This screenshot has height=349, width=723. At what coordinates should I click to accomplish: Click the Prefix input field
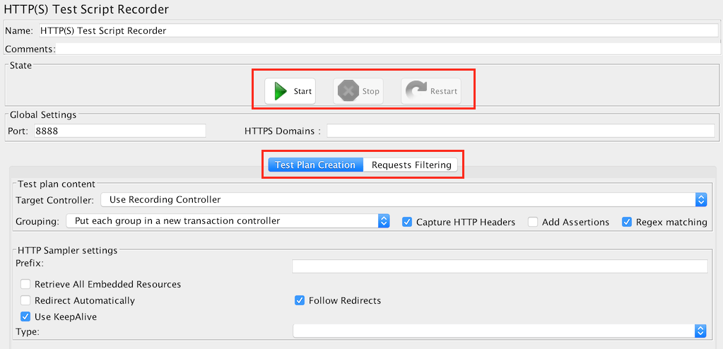(500, 266)
